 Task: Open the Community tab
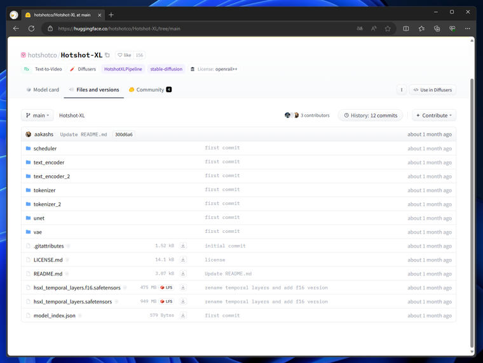point(151,89)
